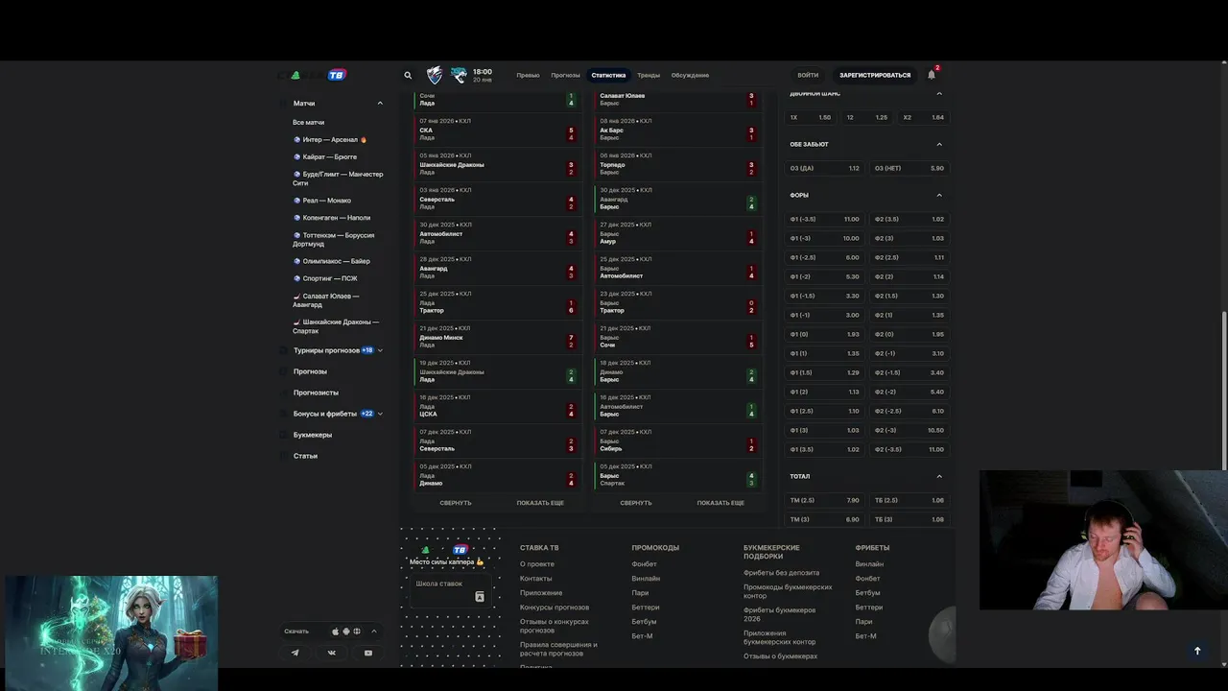Select Ф2 (0) 1.95 handicap odds

pos(909,334)
